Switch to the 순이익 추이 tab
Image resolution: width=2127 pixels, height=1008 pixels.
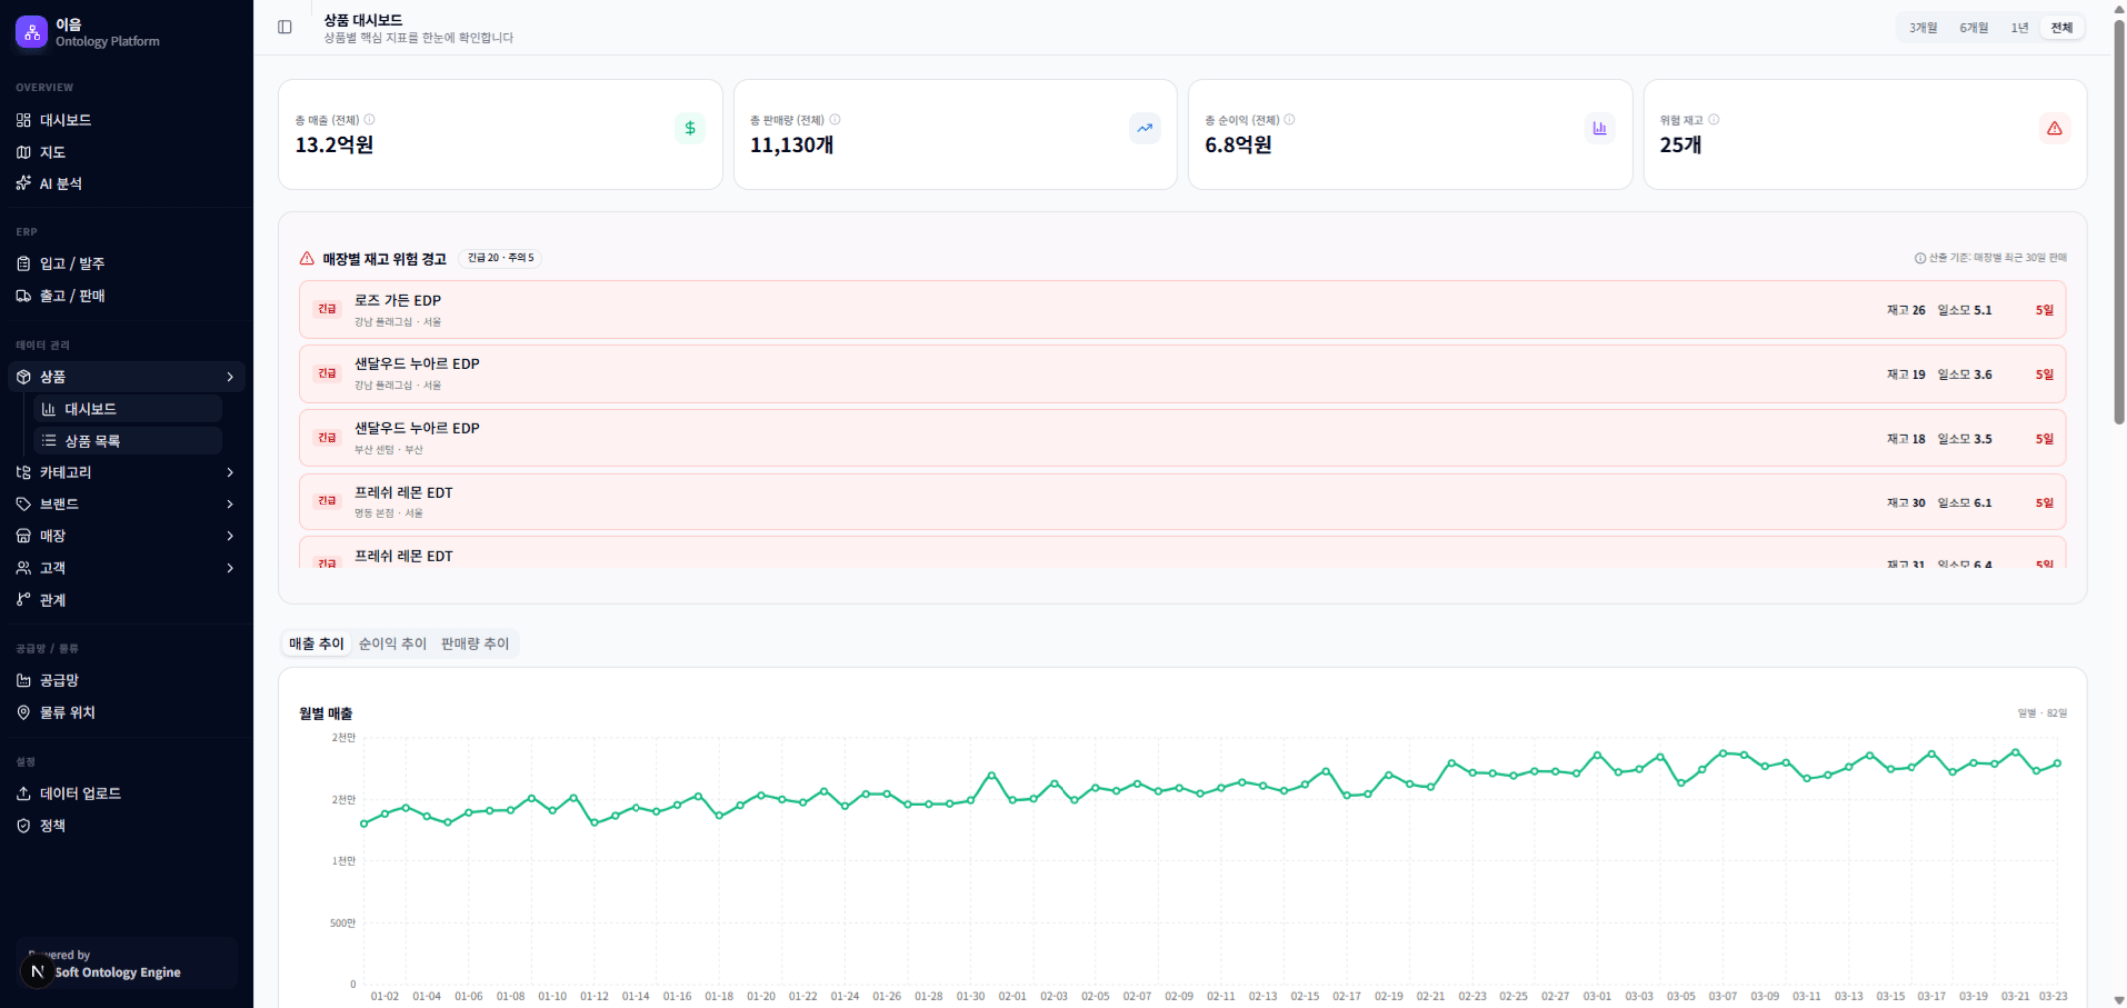tap(393, 644)
